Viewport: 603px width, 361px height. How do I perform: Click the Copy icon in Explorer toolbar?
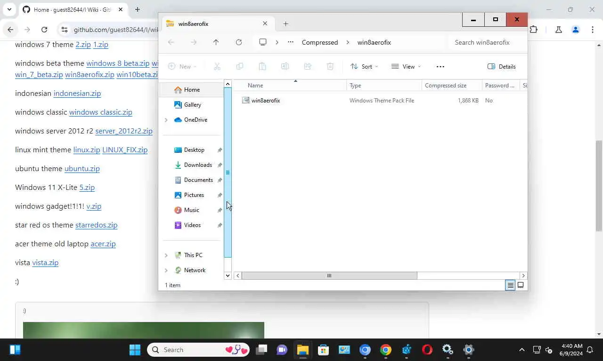coord(240,66)
